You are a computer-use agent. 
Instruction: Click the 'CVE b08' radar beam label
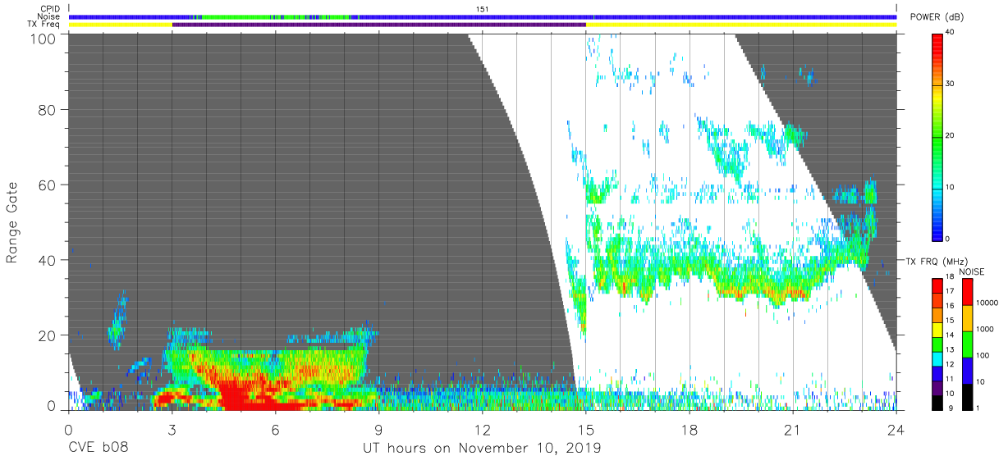[x=98, y=449]
